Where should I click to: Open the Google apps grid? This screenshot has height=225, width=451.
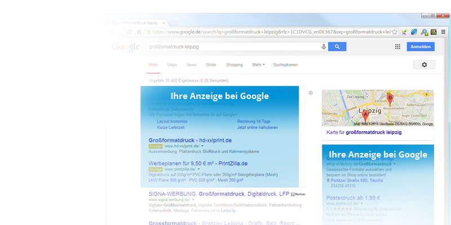click(x=397, y=47)
